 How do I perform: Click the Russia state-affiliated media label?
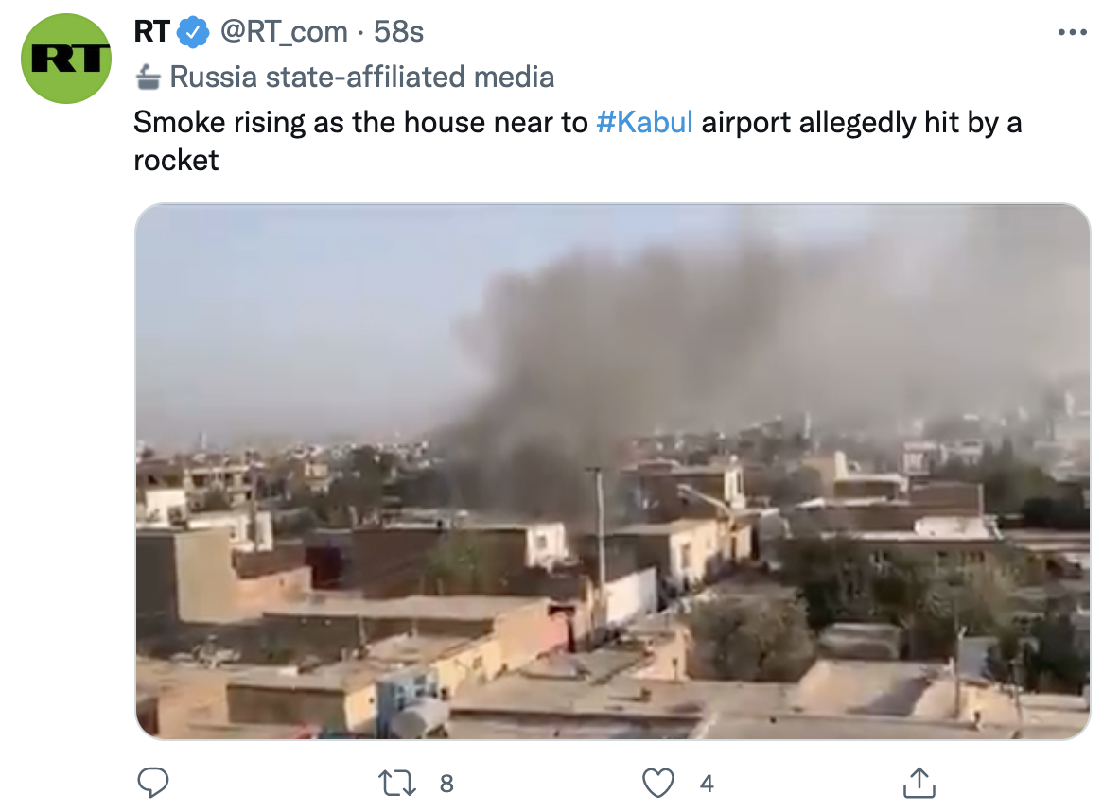pyautogui.click(x=361, y=78)
